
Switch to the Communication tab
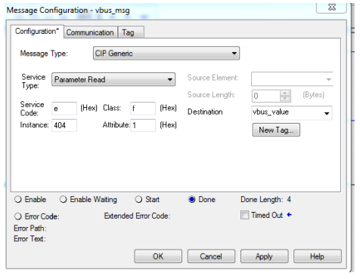pyautogui.click(x=91, y=32)
